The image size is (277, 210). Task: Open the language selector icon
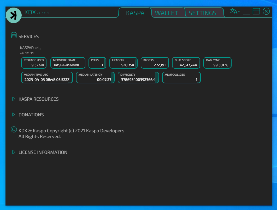235,11
